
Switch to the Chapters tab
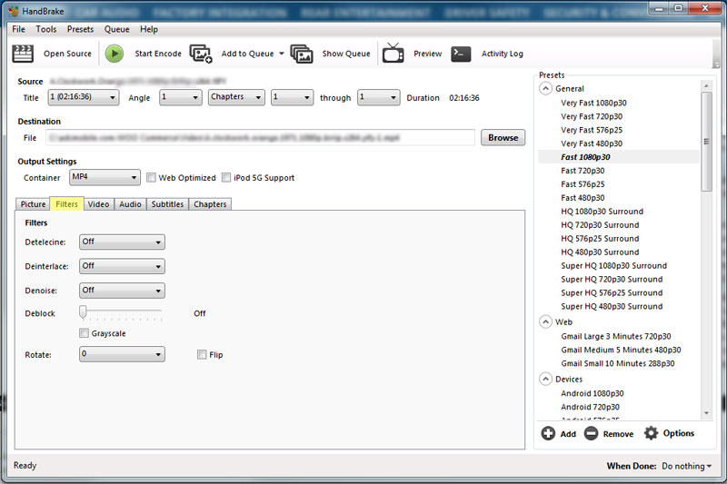pyautogui.click(x=210, y=204)
